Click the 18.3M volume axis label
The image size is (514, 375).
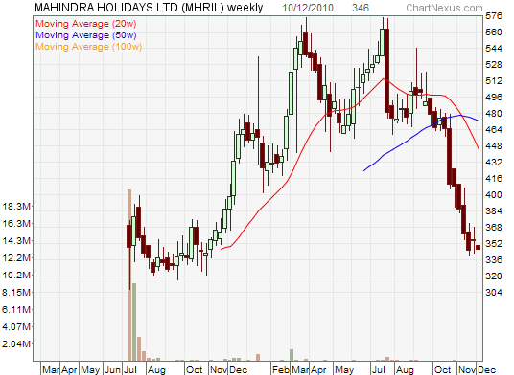[x=16, y=207]
